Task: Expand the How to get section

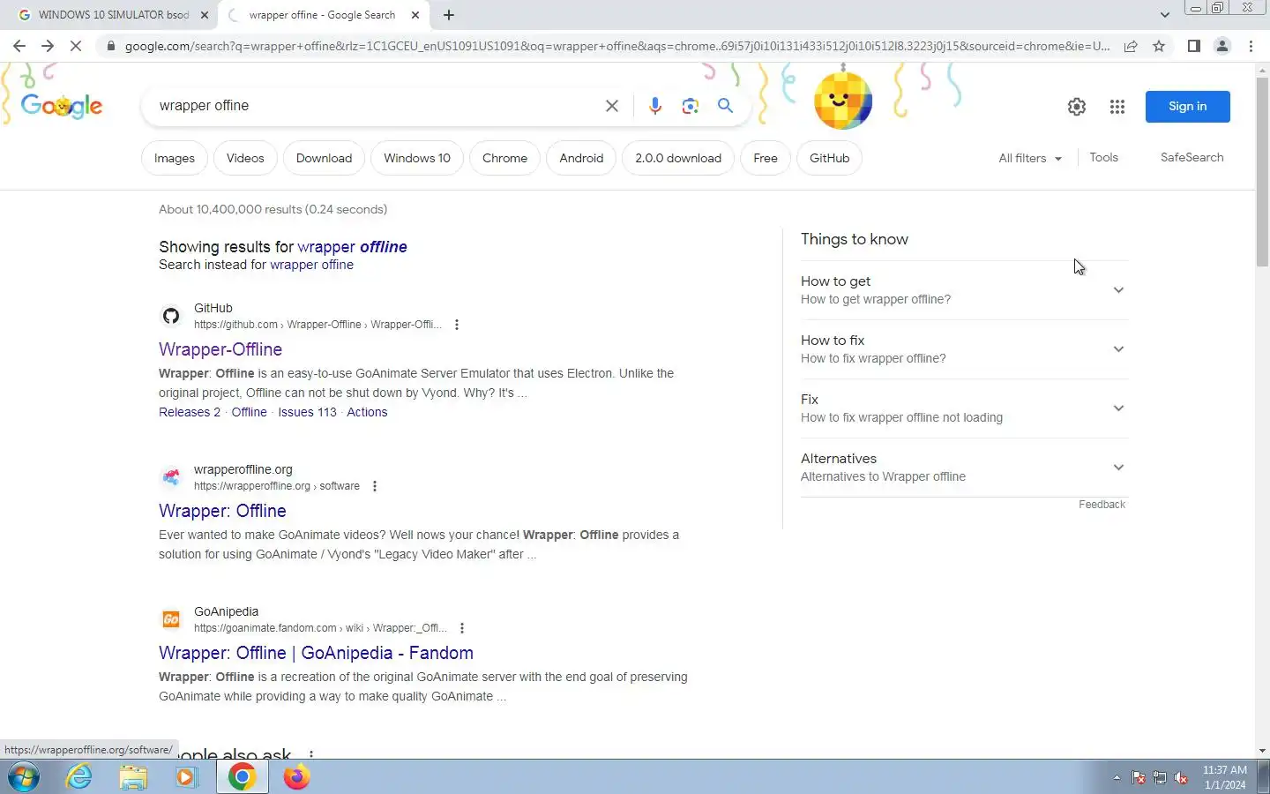Action: click(964, 290)
